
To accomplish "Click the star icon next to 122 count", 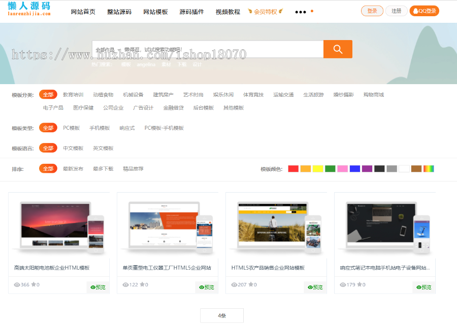I will [x=142, y=285].
